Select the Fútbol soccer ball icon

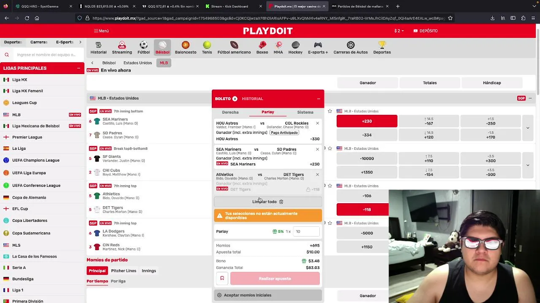[143, 45]
